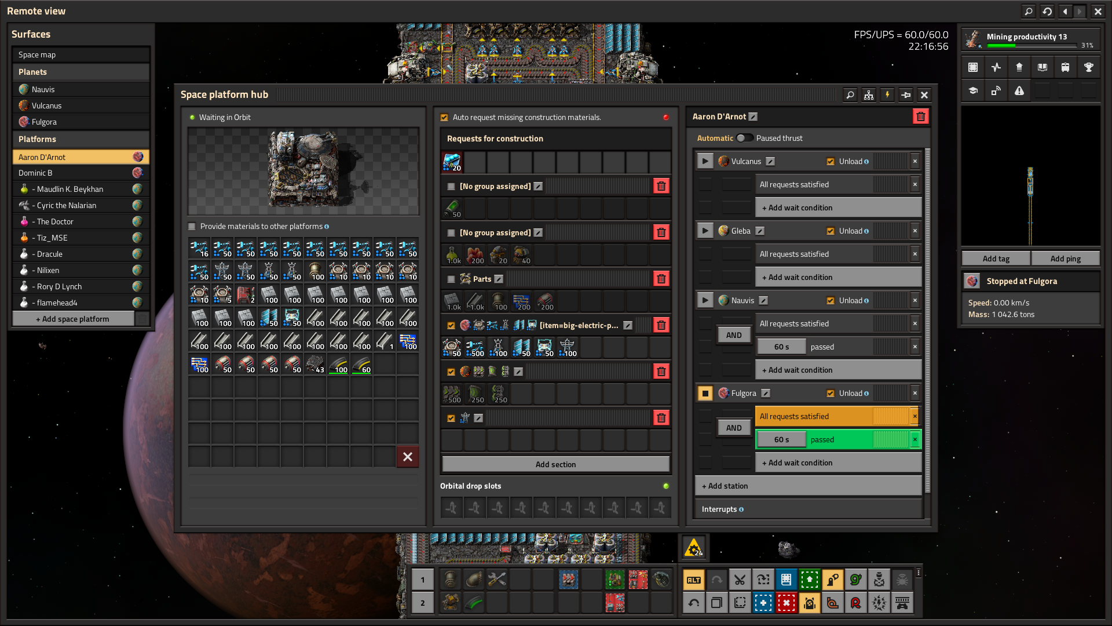Open the production graph icon in top right
Image resolution: width=1112 pixels, height=626 pixels.
996,67
